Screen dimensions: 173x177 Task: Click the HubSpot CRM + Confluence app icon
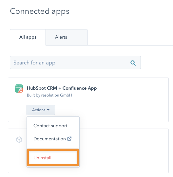click(19, 88)
